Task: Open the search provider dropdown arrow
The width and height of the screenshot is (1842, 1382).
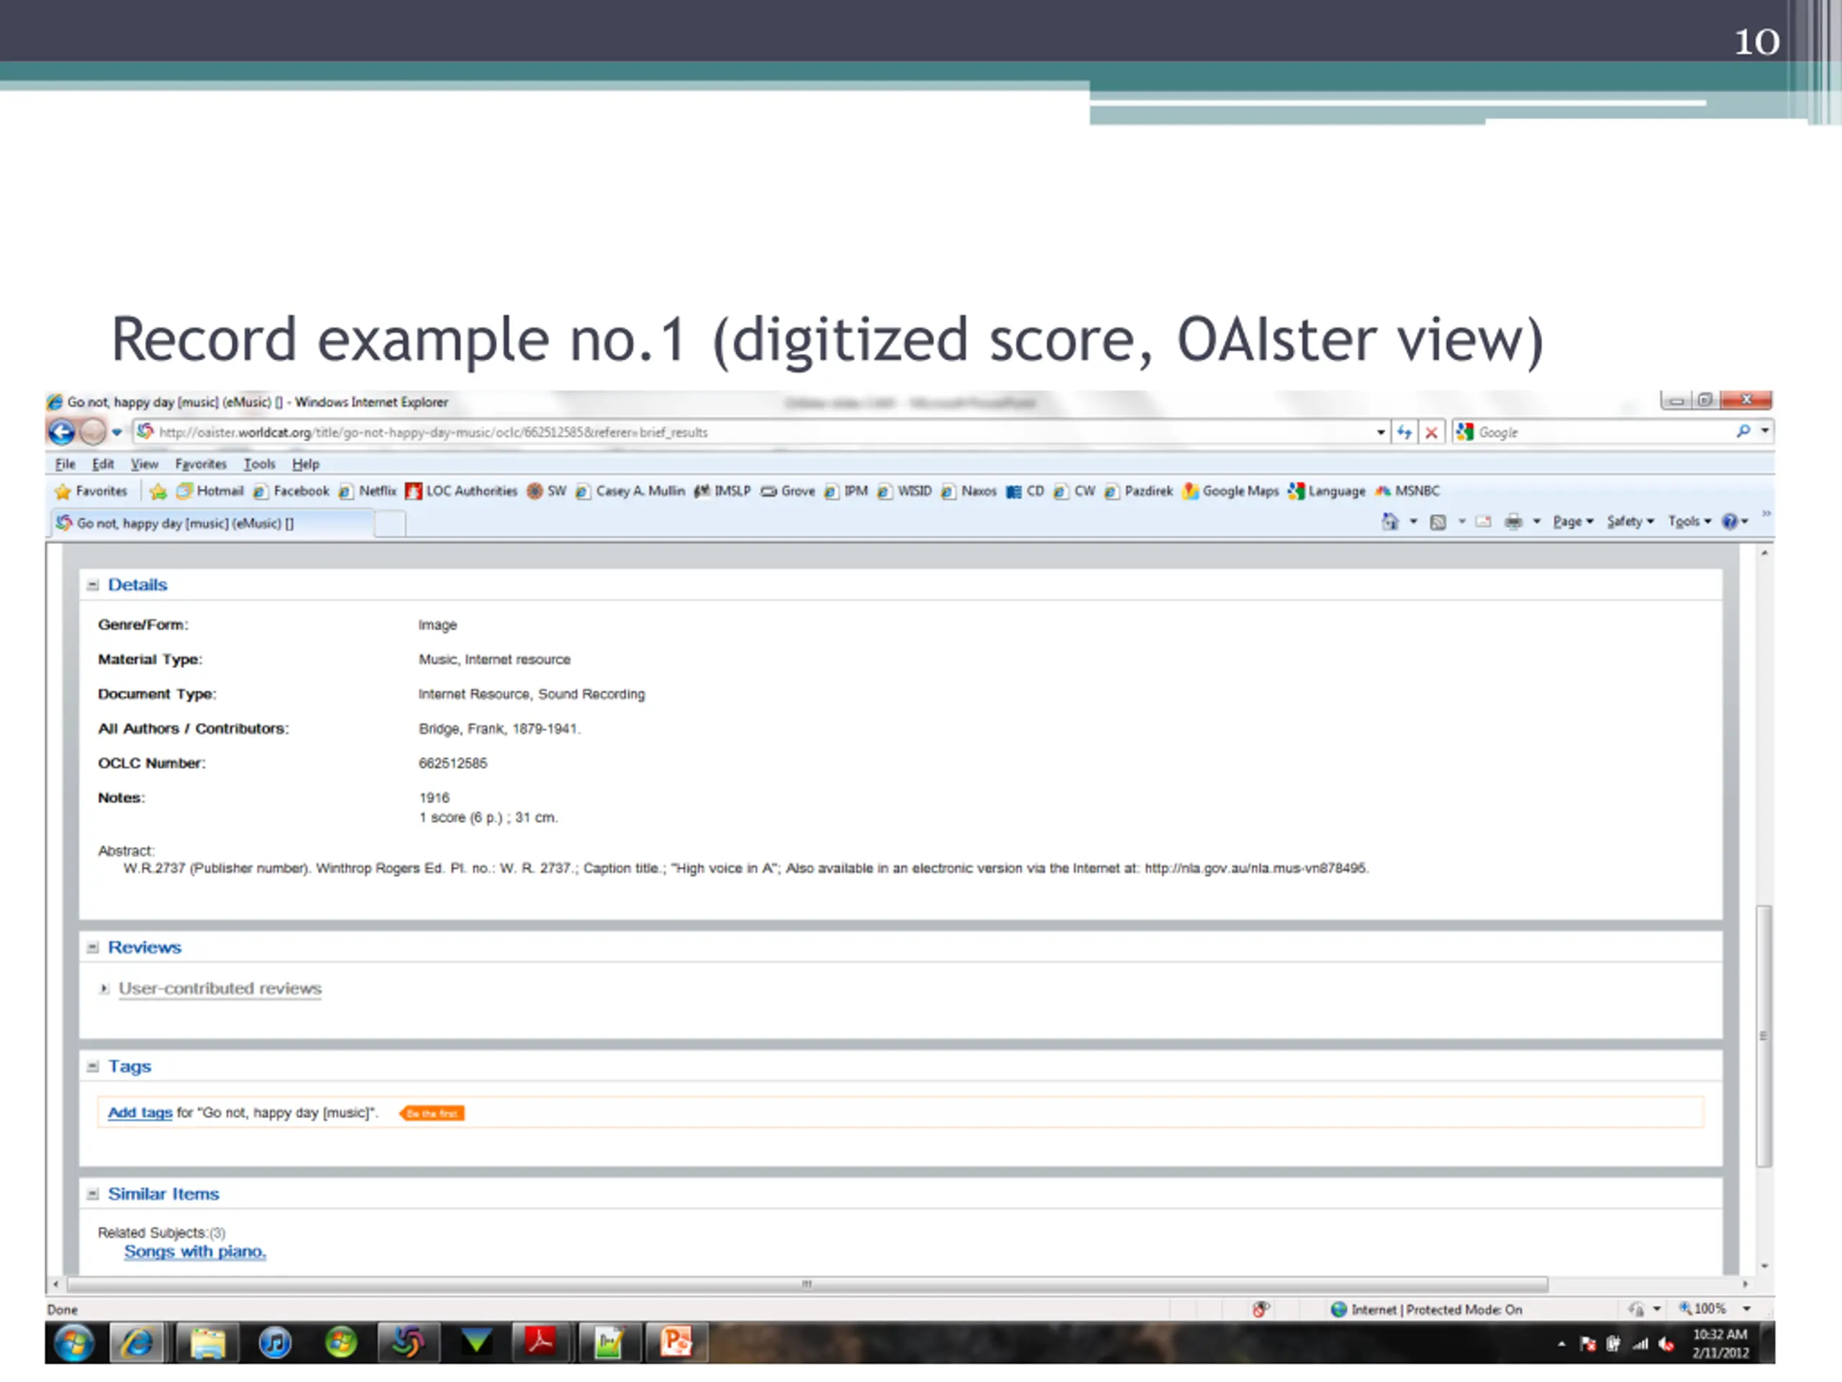Action: tap(1764, 431)
